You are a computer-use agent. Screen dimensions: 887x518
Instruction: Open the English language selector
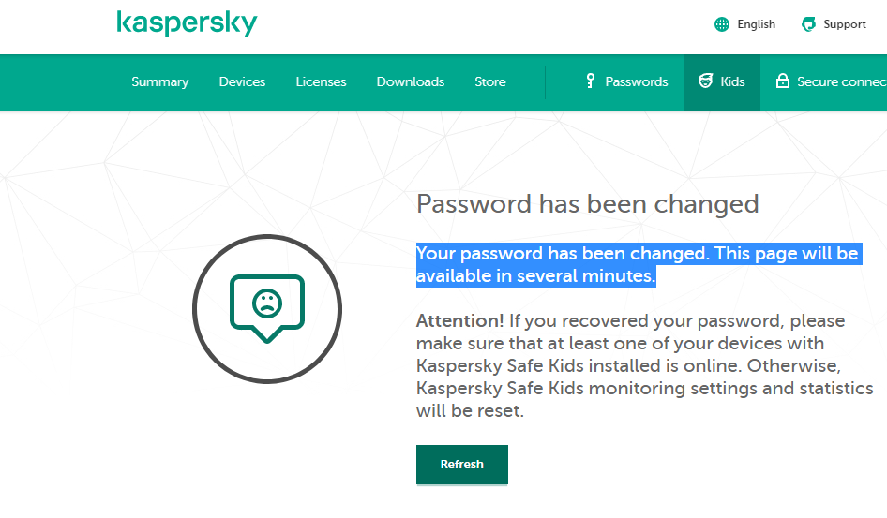(x=756, y=24)
